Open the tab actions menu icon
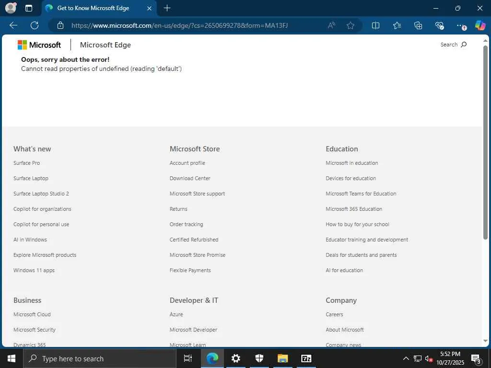 coord(28,8)
